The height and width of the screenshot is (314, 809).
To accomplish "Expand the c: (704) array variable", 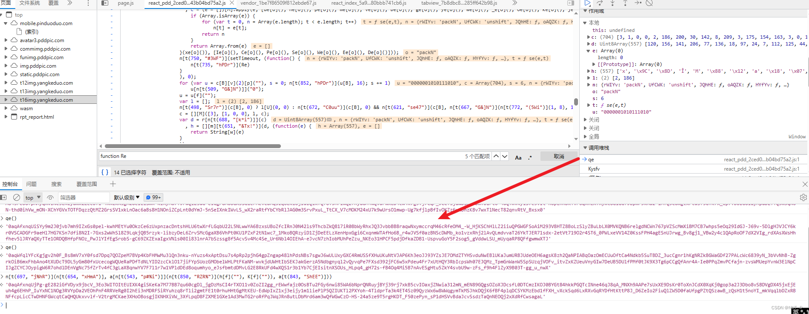I will pyautogui.click(x=589, y=37).
